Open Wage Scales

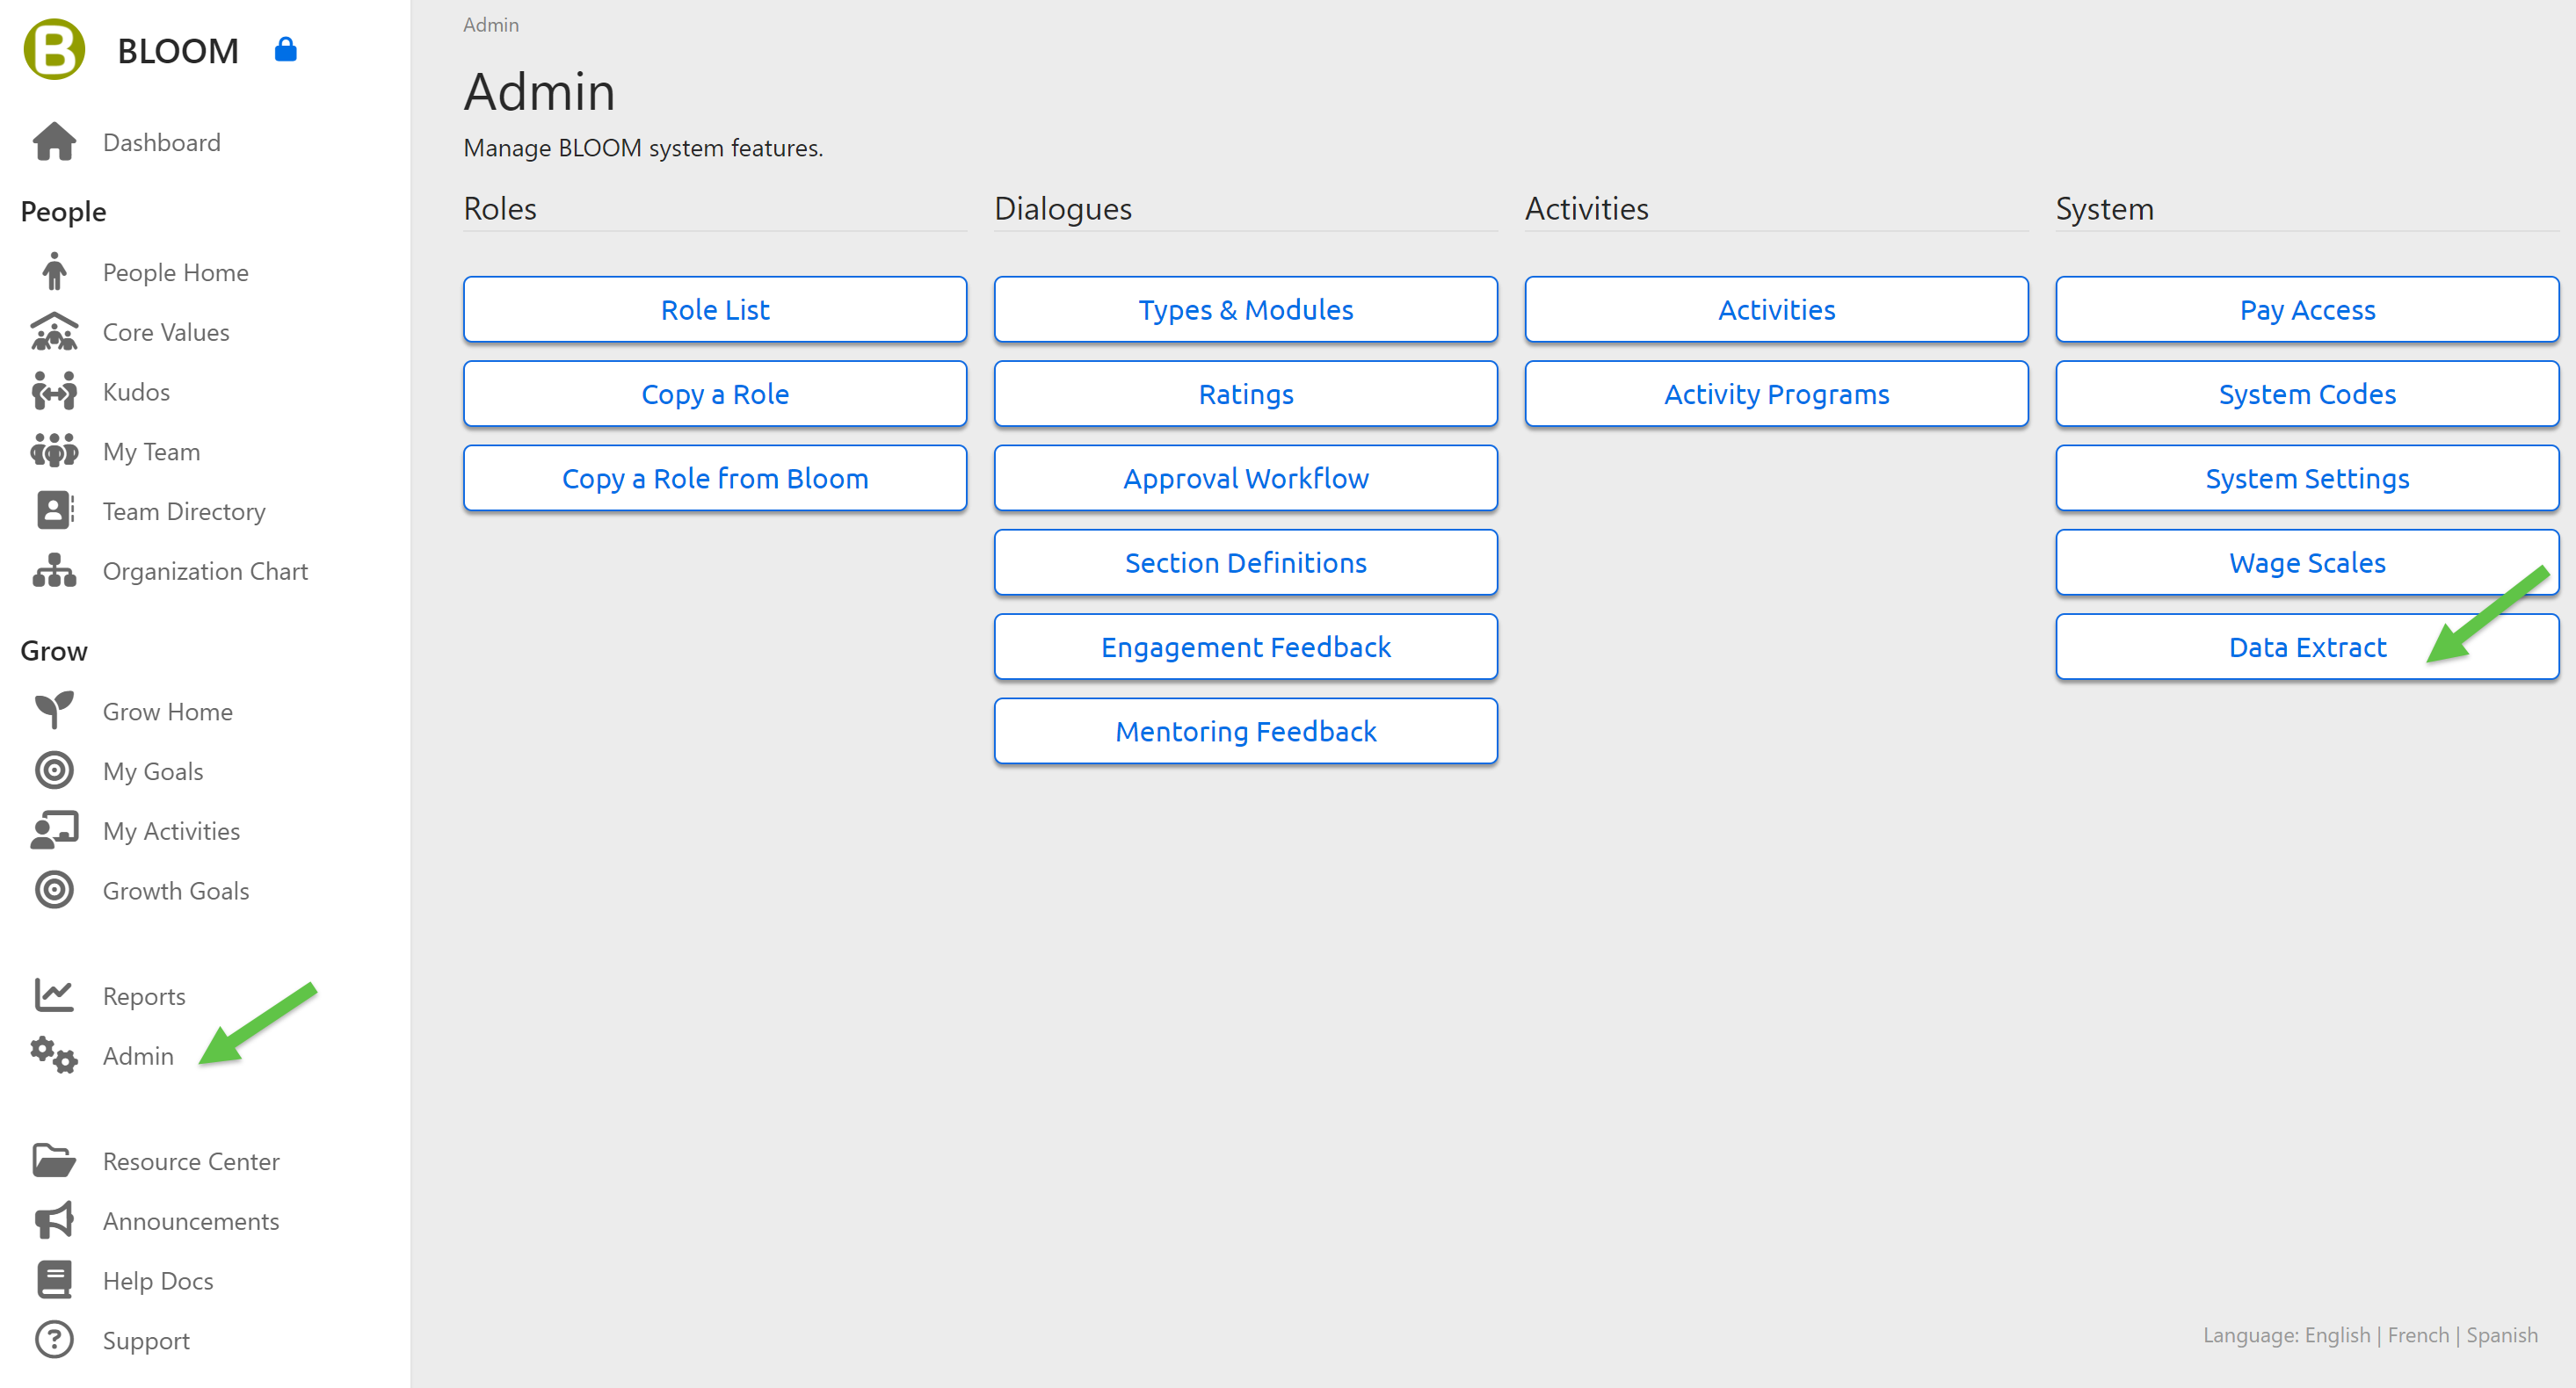(2307, 562)
